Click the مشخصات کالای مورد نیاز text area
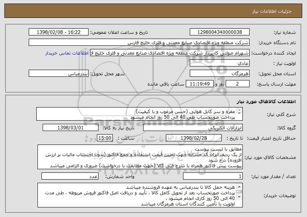Screen dimensions: 307x217 click(140, 157)
